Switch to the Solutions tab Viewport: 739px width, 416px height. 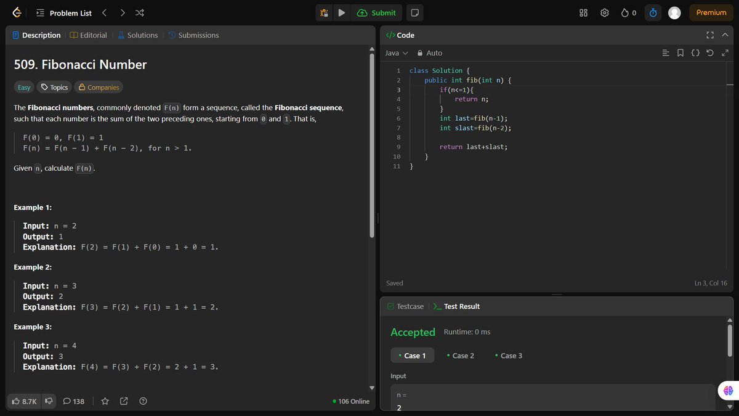click(137, 35)
